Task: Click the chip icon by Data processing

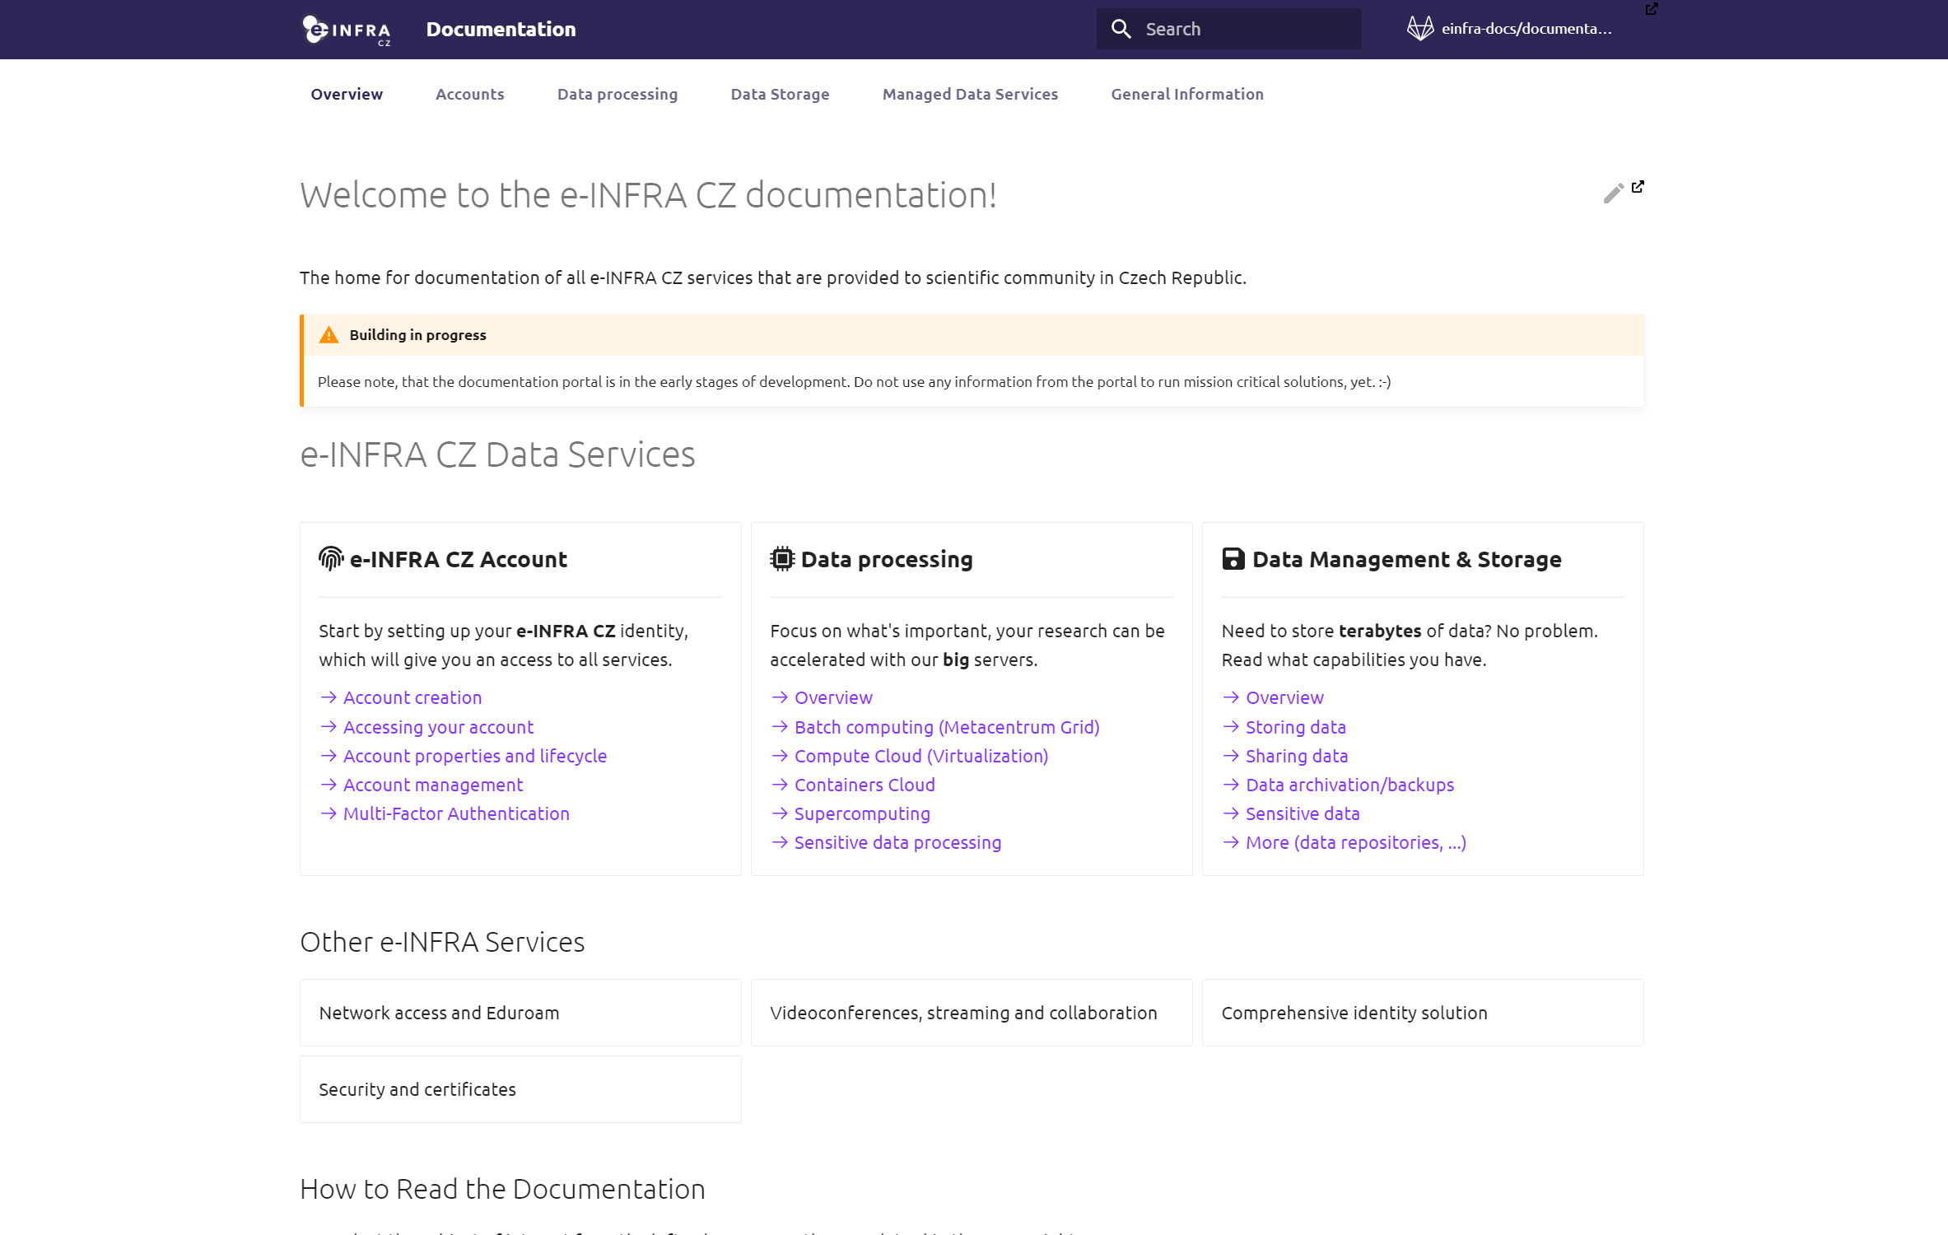Action: (782, 558)
